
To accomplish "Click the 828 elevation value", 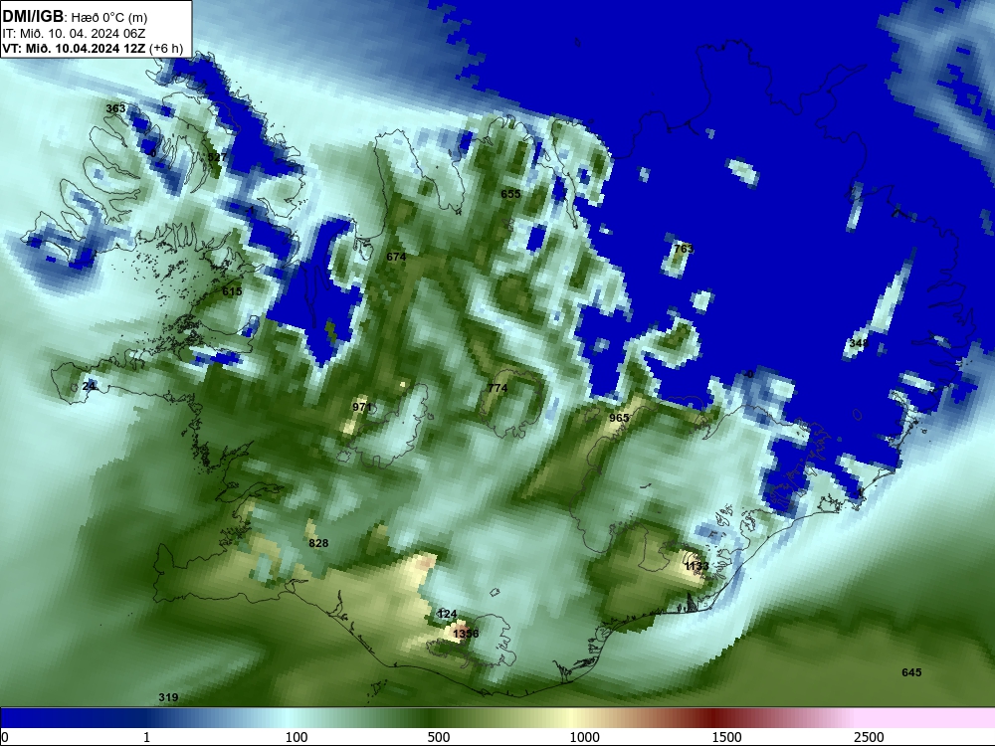I will tap(318, 543).
